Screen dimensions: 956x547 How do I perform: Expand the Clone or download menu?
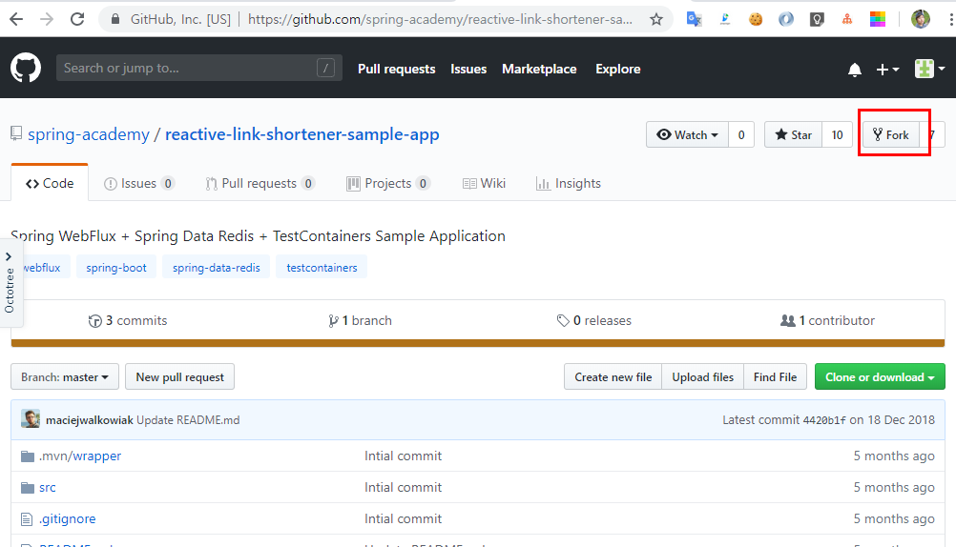coord(880,377)
